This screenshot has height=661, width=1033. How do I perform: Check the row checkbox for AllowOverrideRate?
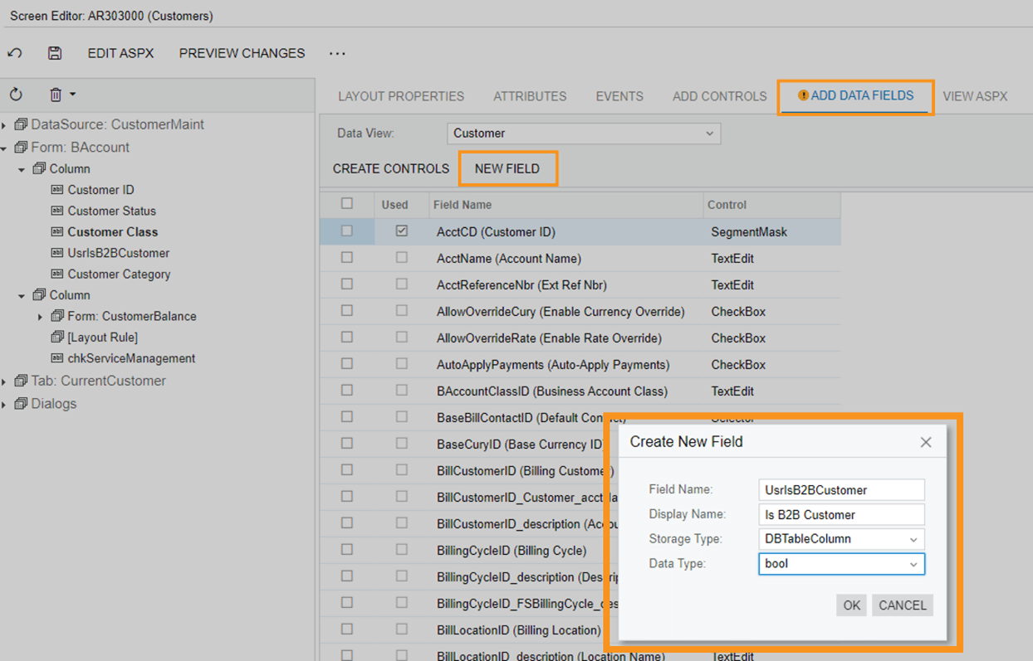(347, 338)
